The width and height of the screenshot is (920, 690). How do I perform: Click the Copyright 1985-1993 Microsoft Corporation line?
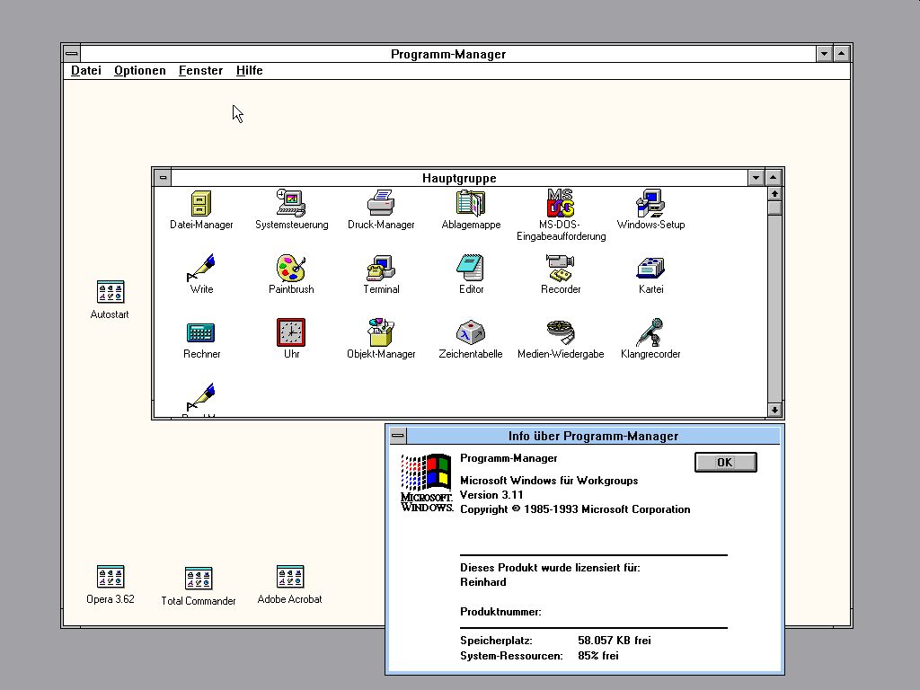[x=575, y=509]
